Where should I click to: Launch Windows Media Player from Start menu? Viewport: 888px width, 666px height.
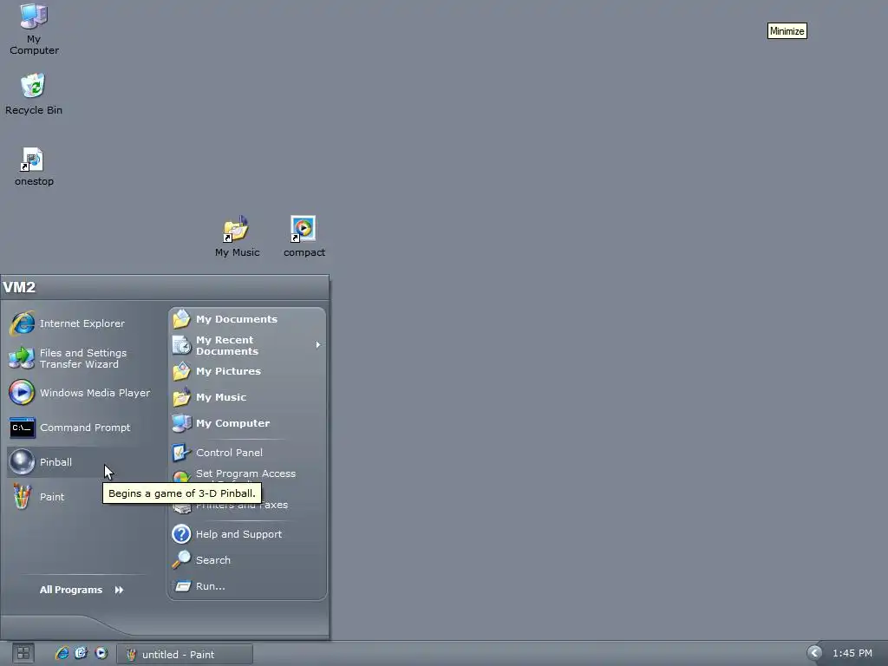82,393
